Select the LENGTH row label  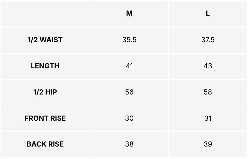click(x=45, y=66)
